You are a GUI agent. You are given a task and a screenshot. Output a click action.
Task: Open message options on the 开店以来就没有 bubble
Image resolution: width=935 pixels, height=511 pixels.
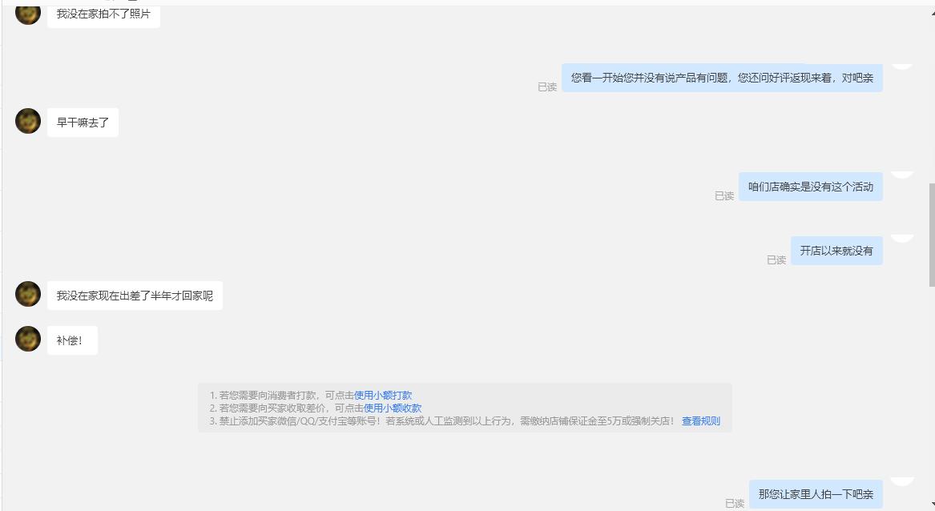tap(903, 236)
